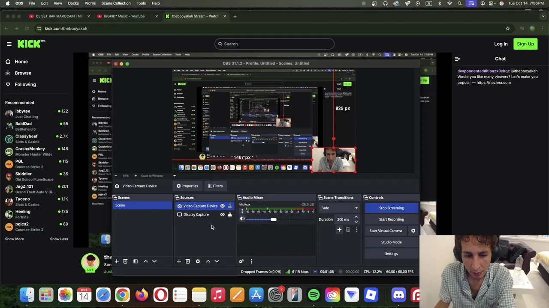
Task: Remove the selected scene with the trash icon
Action: click(125, 261)
